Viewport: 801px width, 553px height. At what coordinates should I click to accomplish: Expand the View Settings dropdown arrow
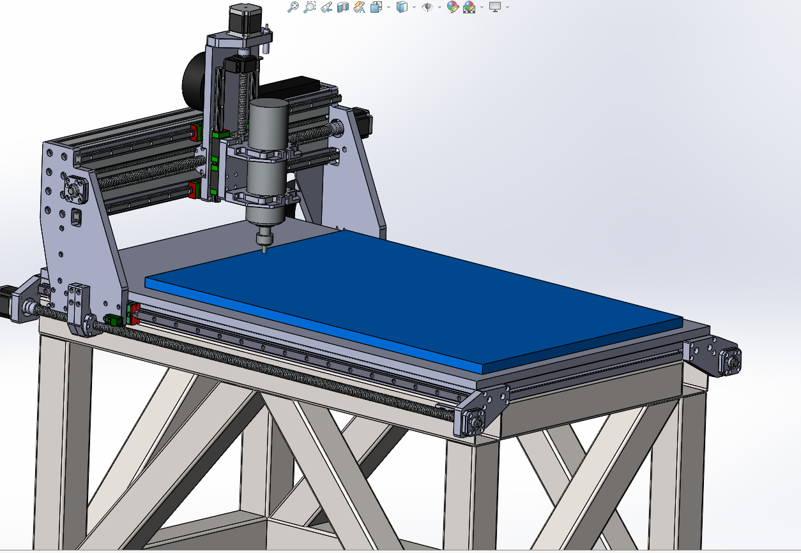point(507,7)
